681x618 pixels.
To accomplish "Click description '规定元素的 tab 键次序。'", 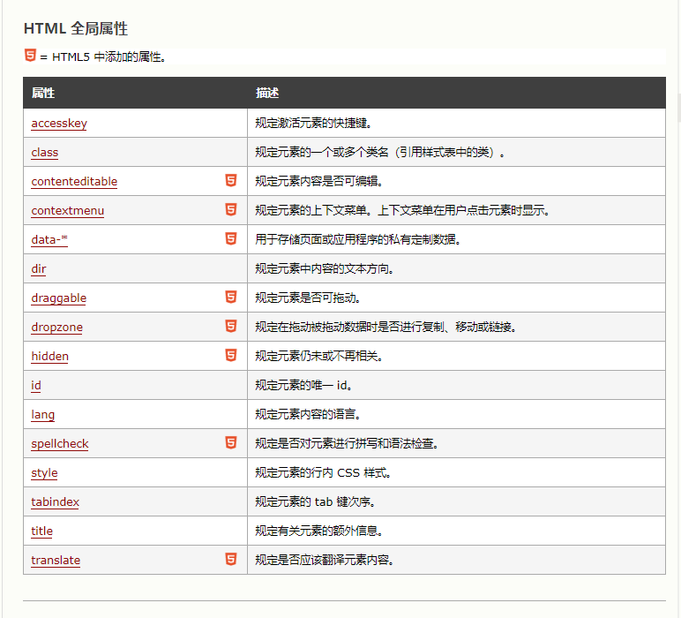I will (316, 502).
